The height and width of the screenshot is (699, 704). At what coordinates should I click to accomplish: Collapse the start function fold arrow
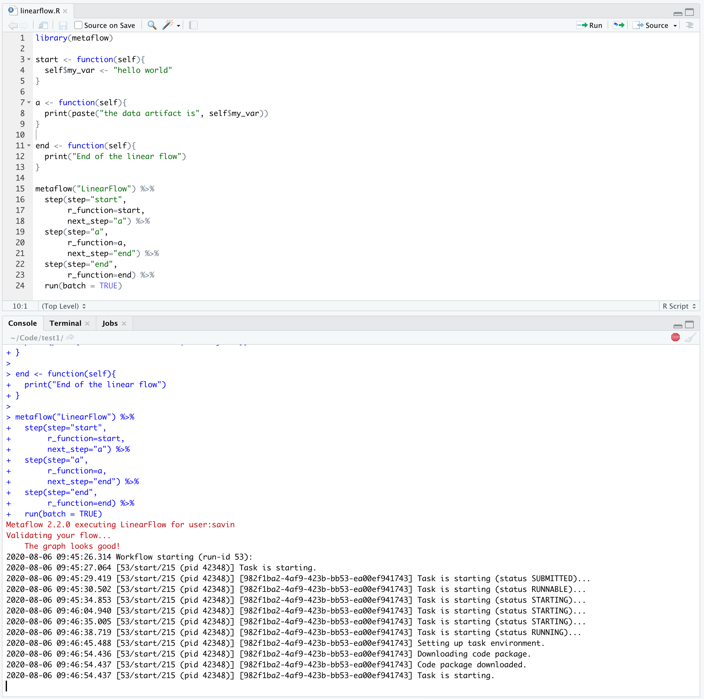29,59
